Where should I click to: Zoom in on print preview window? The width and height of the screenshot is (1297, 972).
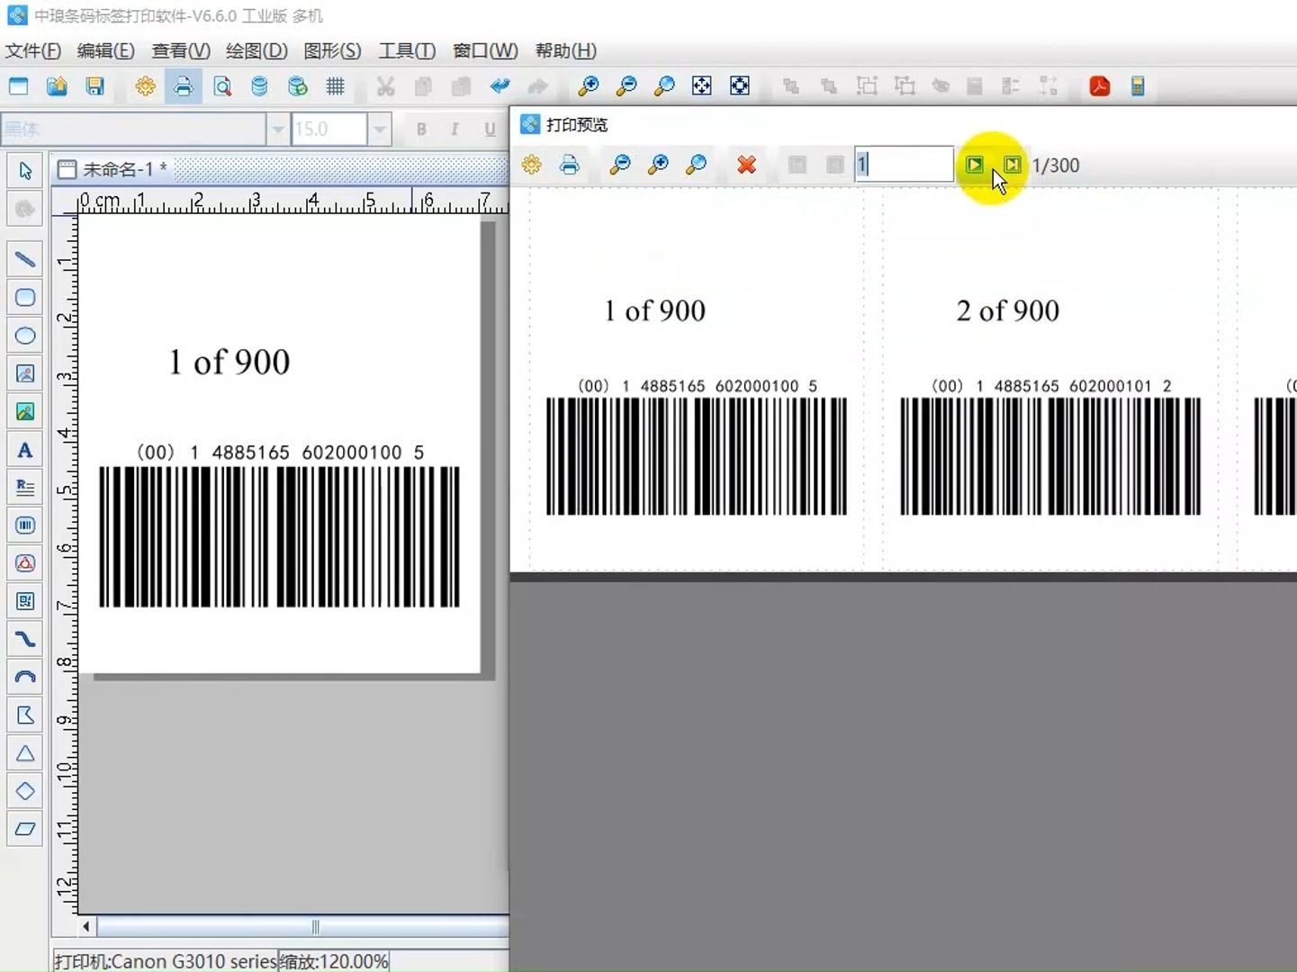click(658, 165)
